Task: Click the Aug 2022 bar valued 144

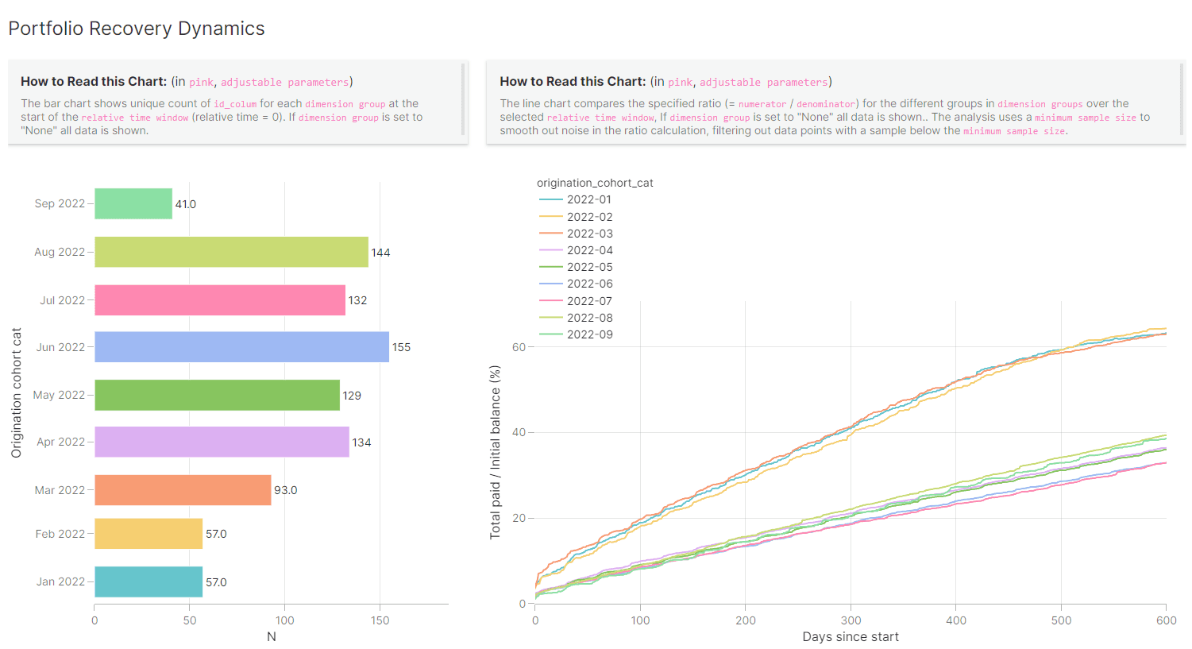Action: pos(231,252)
